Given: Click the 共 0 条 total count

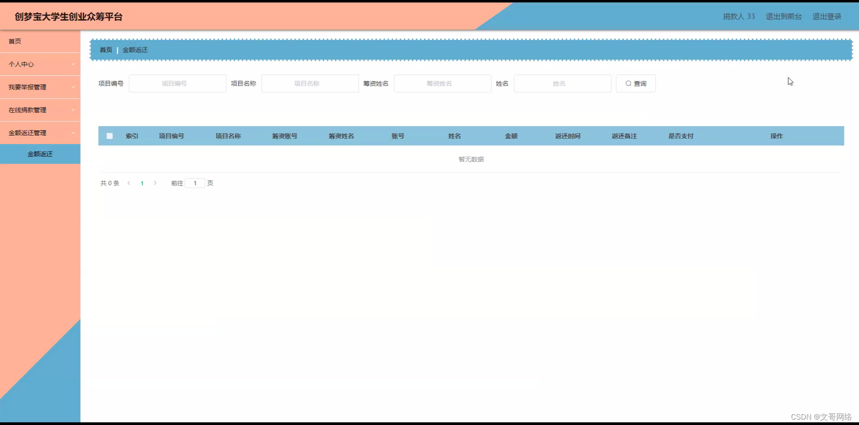Looking at the screenshot, I should click(x=110, y=183).
